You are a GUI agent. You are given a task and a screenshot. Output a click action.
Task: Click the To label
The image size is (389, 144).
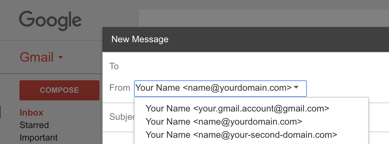pyautogui.click(x=114, y=66)
